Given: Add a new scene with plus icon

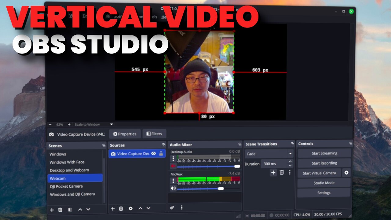Looking at the screenshot, I should pos(52,210).
